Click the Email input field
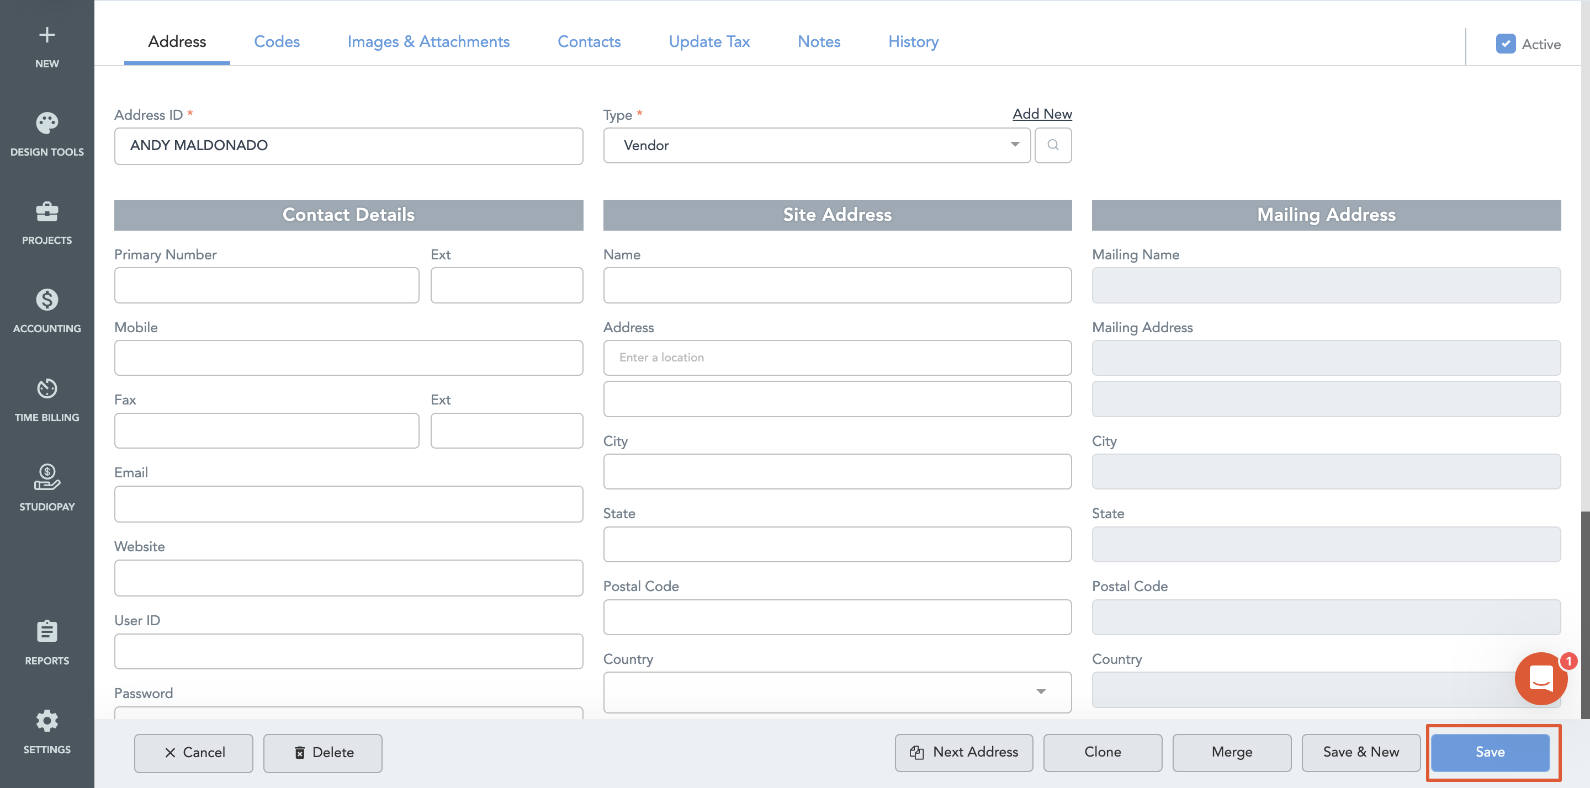 pyautogui.click(x=348, y=503)
